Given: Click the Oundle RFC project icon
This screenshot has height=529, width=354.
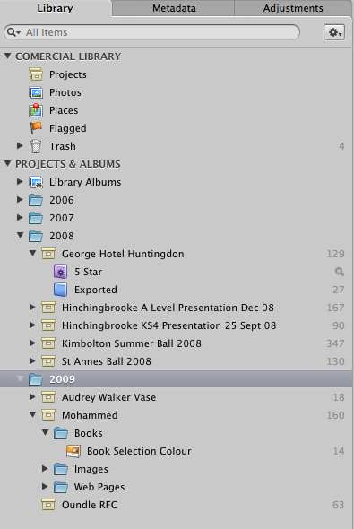Looking at the screenshot, I should tap(48, 505).
